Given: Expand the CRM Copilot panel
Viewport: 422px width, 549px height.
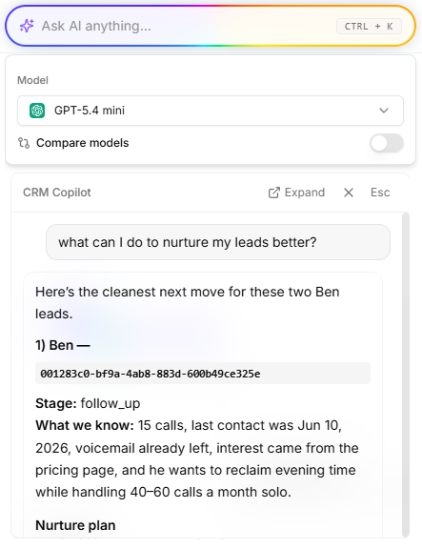Looking at the screenshot, I should (x=296, y=193).
